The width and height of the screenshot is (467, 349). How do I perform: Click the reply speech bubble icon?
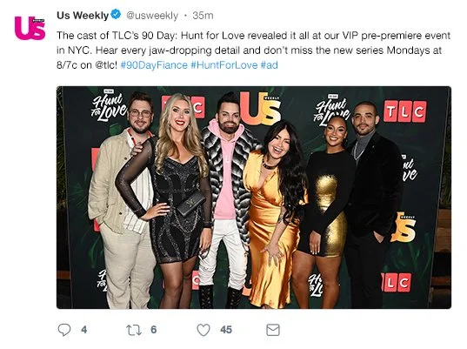coord(64,330)
